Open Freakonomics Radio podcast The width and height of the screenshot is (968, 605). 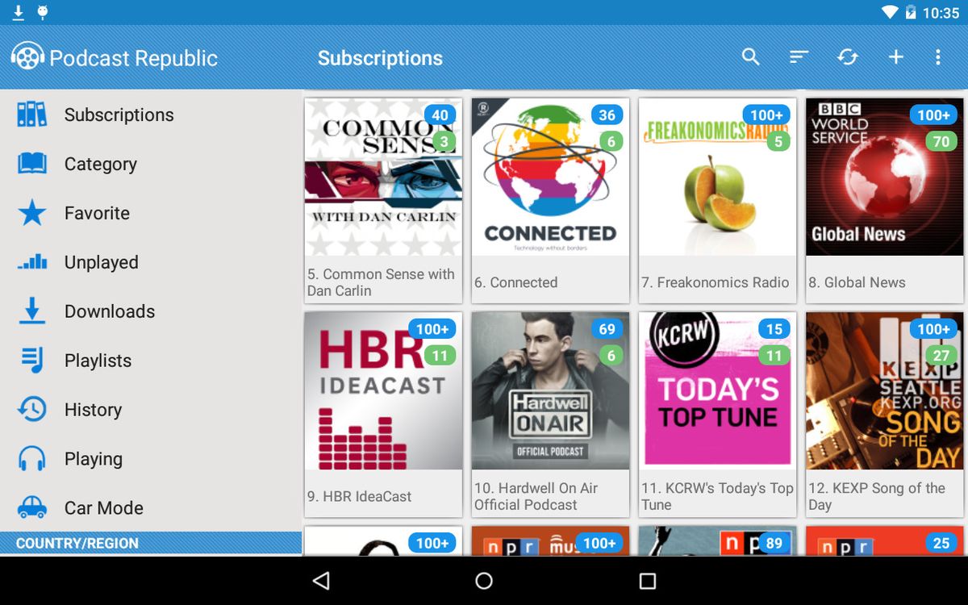coord(716,177)
